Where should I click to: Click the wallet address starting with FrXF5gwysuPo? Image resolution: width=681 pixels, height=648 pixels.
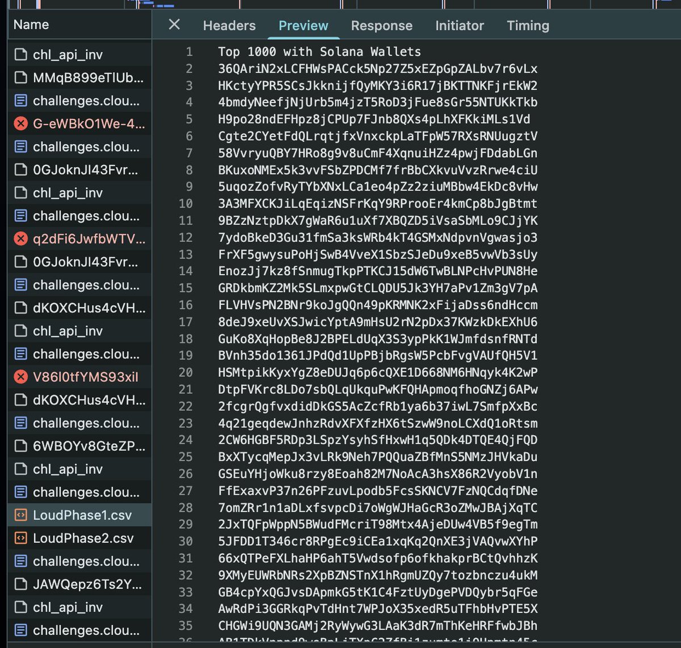click(378, 254)
